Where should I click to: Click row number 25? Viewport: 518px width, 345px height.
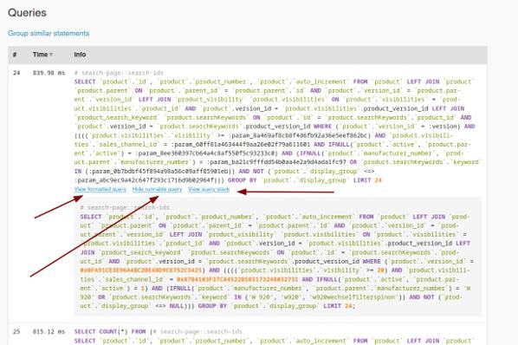[x=16, y=331]
